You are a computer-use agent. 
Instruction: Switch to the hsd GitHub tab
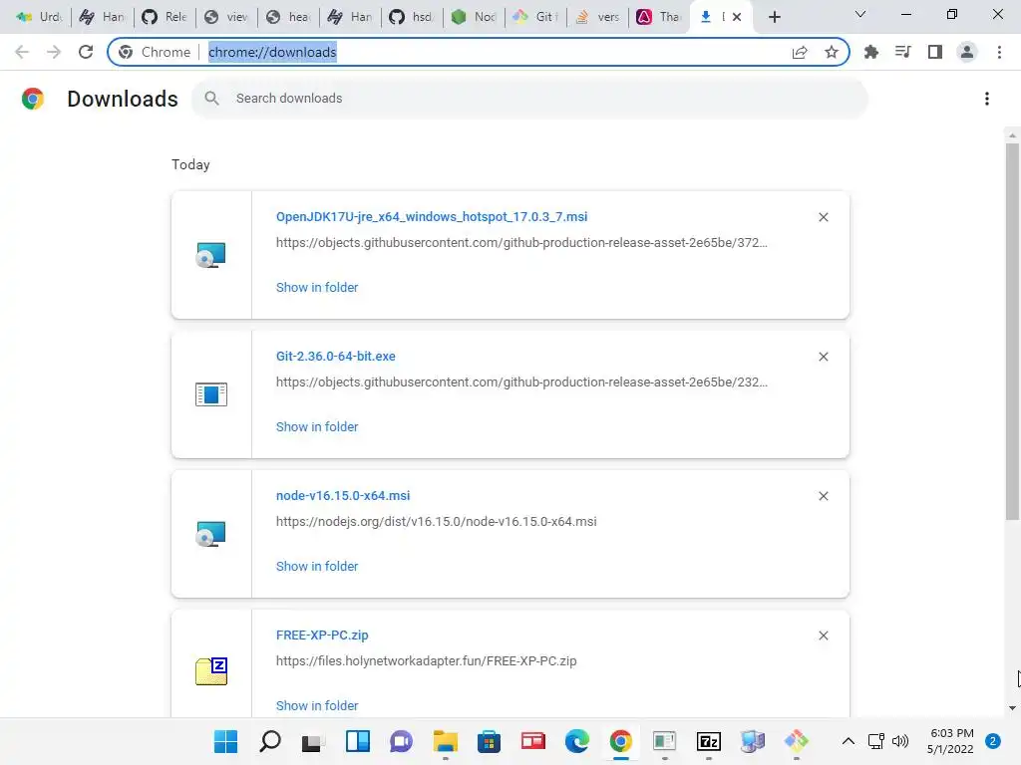coord(412,17)
